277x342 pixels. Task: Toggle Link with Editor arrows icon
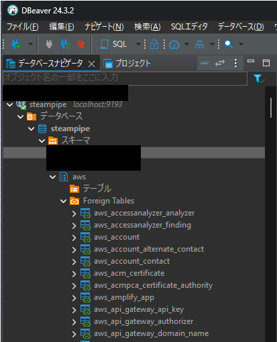tap(220, 63)
